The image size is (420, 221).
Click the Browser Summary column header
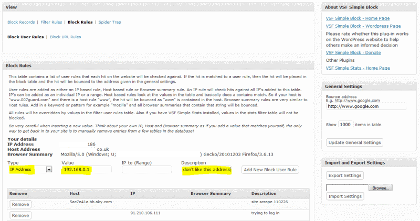point(211,193)
